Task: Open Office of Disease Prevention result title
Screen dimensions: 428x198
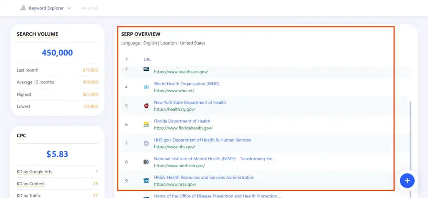Action: coord(217,196)
